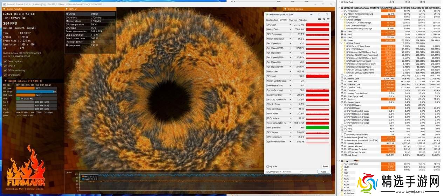The image size is (443, 196).
Task: Disable the GPU graphs checkbox
Action: click(x=5, y=75)
